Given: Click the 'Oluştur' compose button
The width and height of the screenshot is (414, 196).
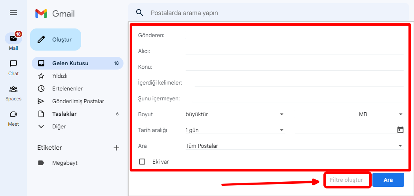Looking at the screenshot, I should tap(56, 40).
